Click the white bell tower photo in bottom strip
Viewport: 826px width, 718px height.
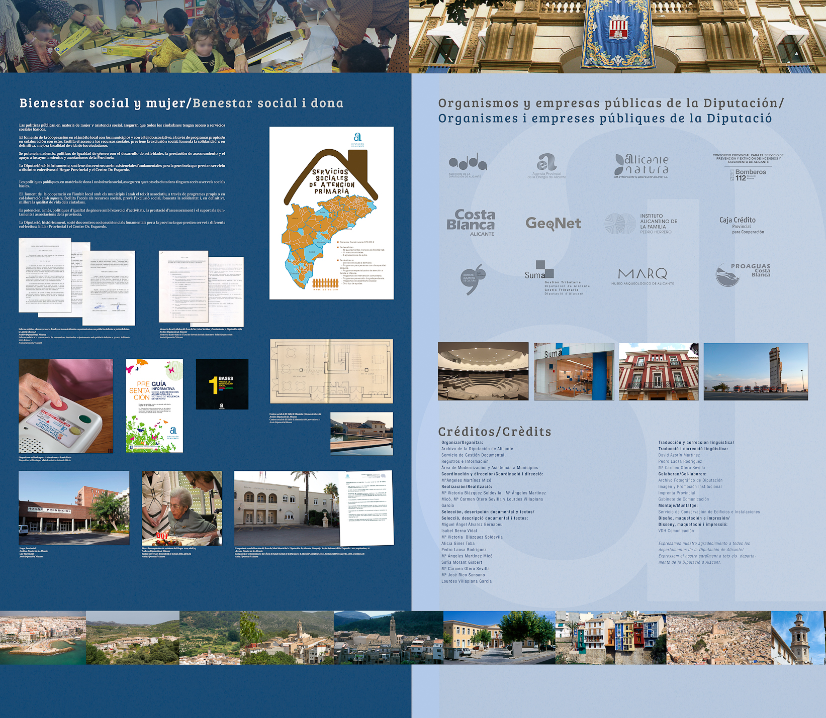coord(798,638)
